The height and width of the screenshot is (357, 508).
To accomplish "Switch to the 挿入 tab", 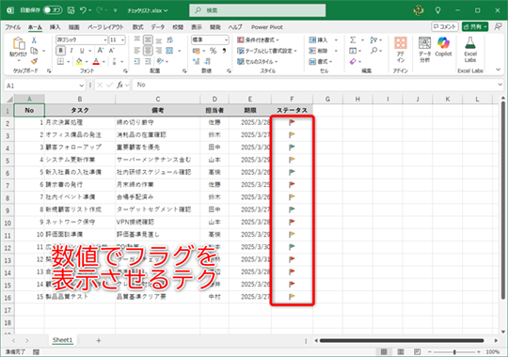I will coord(56,27).
